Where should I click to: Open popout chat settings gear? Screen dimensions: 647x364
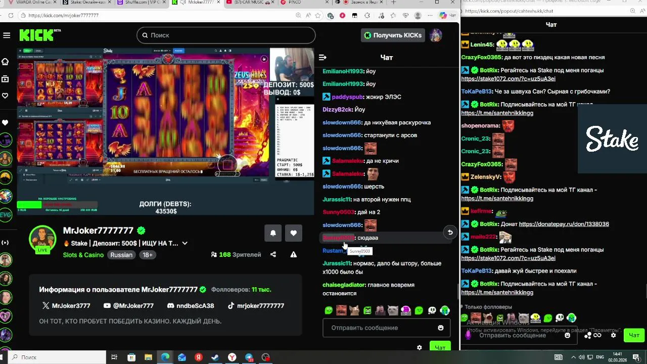(x=613, y=335)
